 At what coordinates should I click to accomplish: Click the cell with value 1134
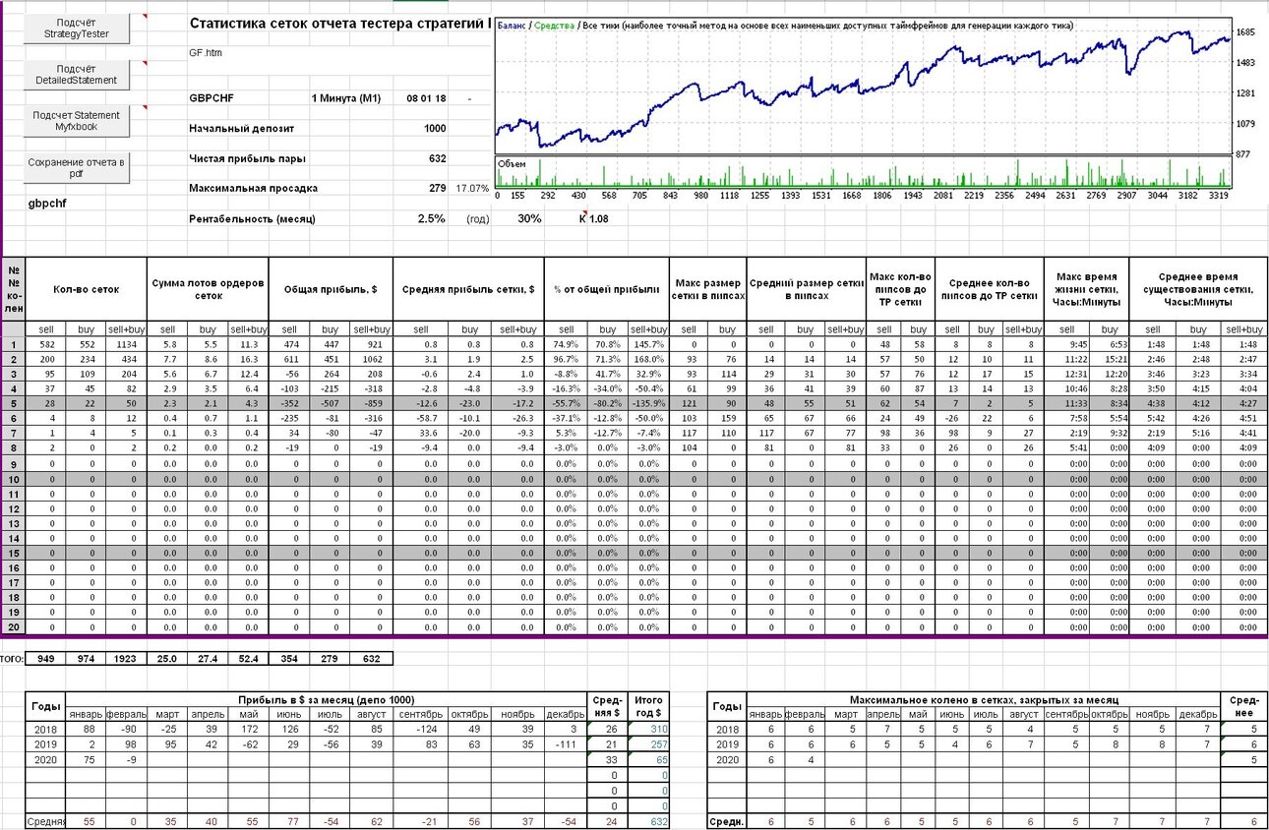click(126, 345)
